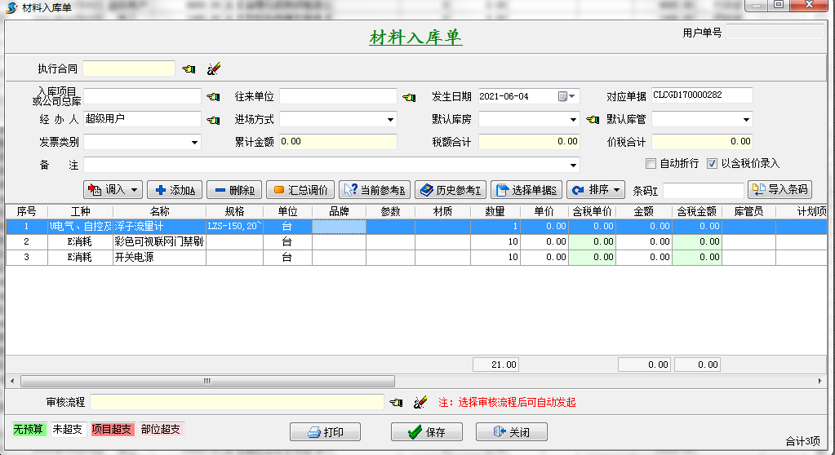Click the hand picker icon next to 经办人

(214, 120)
